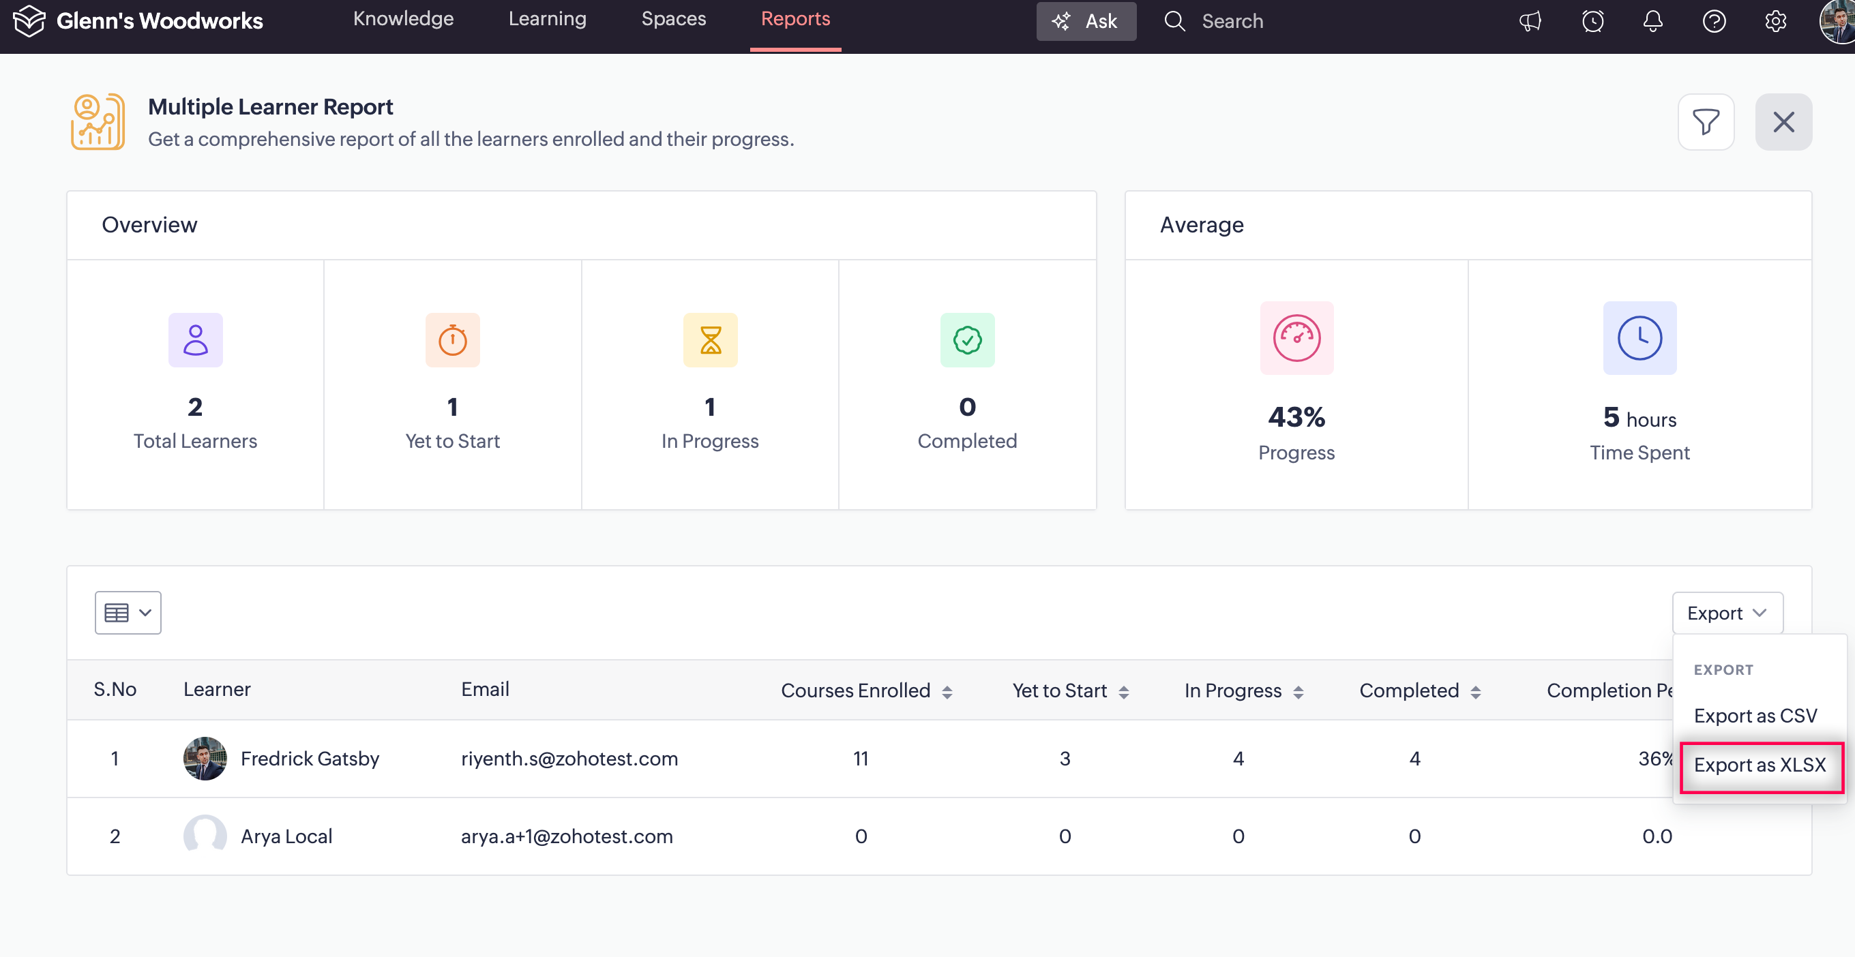Screen dimensions: 1855x957
Task: Choose Export as CSV option
Action: [1755, 715]
